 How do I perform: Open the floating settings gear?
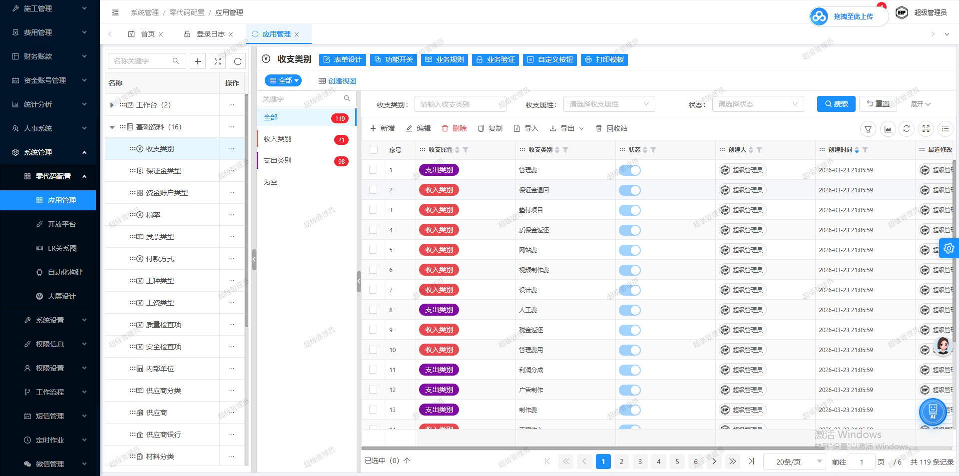point(949,248)
